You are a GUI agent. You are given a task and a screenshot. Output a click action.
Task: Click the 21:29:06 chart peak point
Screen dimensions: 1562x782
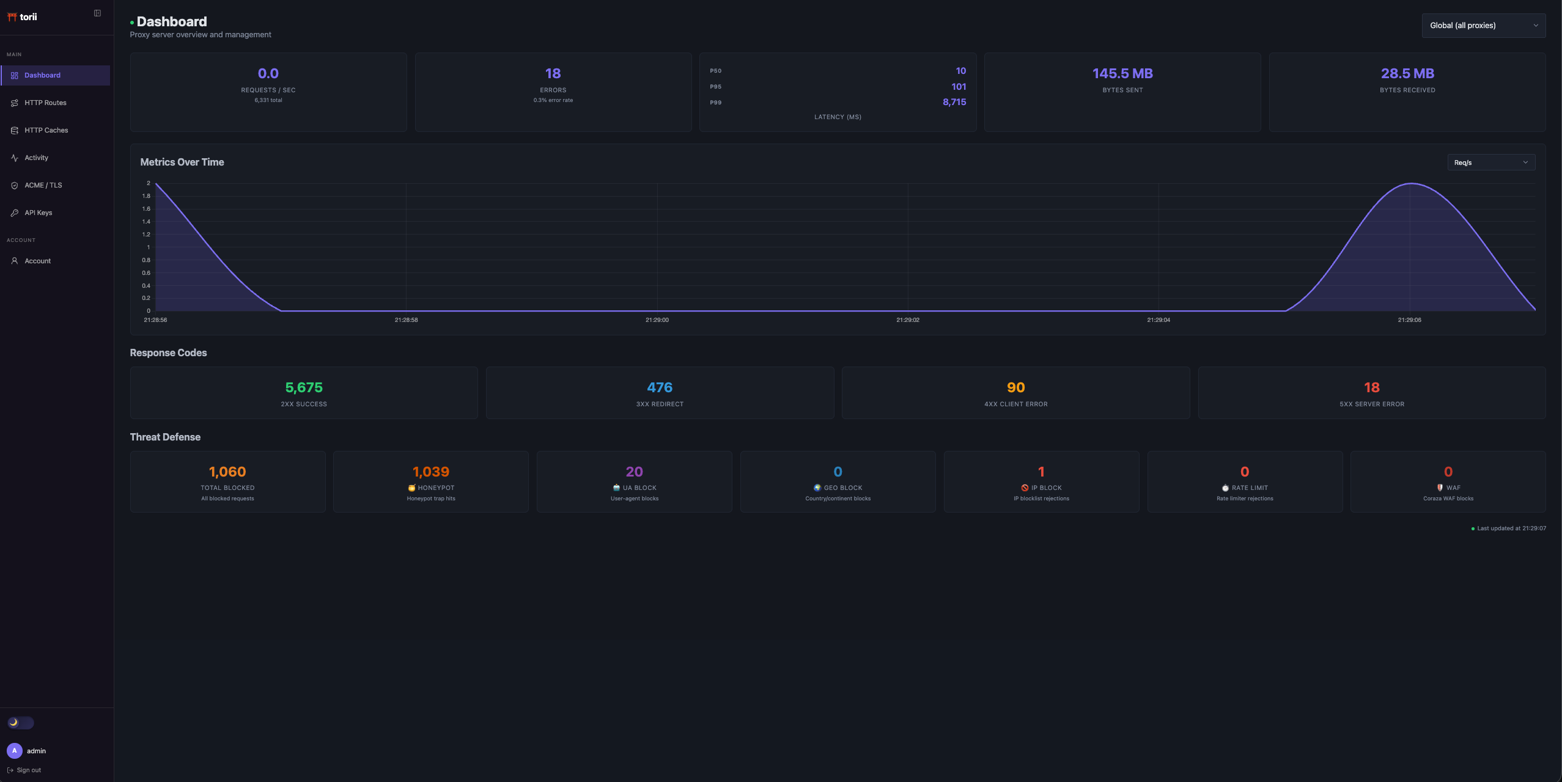point(1411,183)
